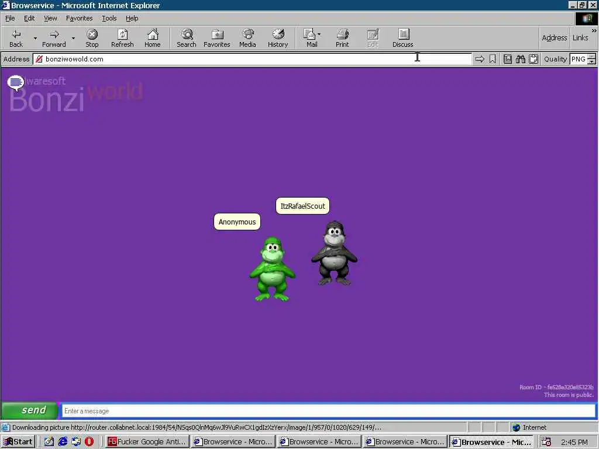Focus the Enter a message box
The image size is (599, 449).
(x=329, y=411)
